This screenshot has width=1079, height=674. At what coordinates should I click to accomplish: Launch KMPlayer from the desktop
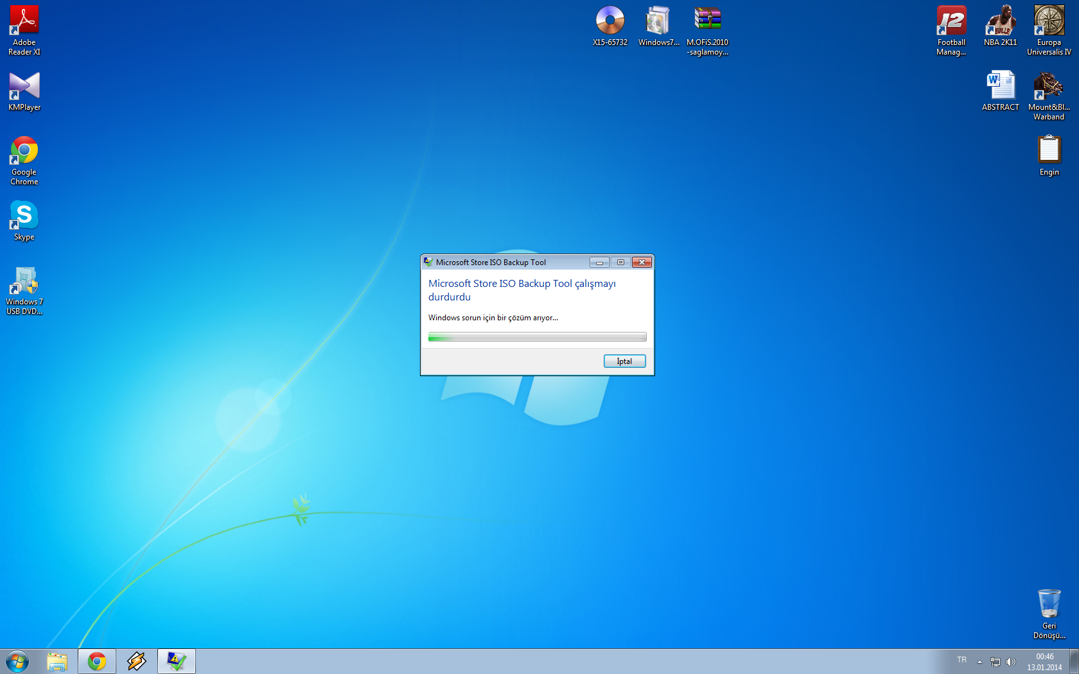[24, 91]
